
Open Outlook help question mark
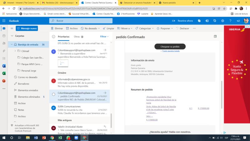[230, 21]
